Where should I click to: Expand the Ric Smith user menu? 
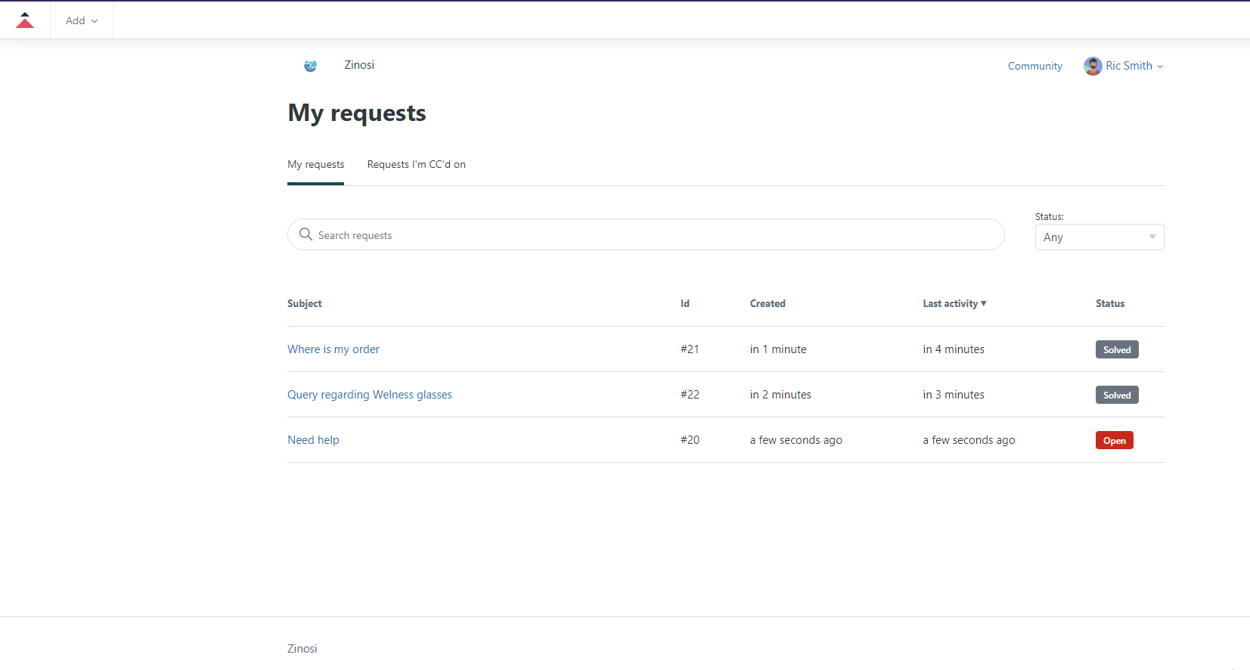point(1134,66)
